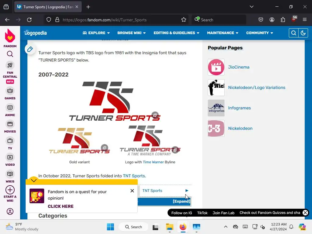Open the user profile icon in Fandom sidebar
The width and height of the screenshot is (312, 234).
(x=10, y=211)
